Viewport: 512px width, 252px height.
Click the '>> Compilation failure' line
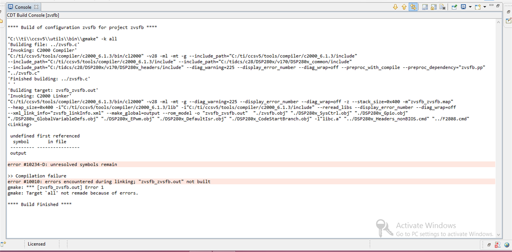(37, 176)
